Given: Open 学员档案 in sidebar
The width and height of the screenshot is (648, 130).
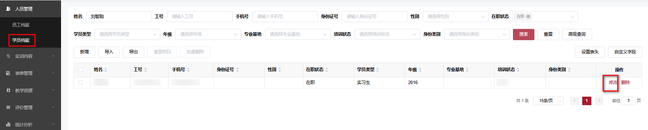Looking at the screenshot, I should [21, 40].
